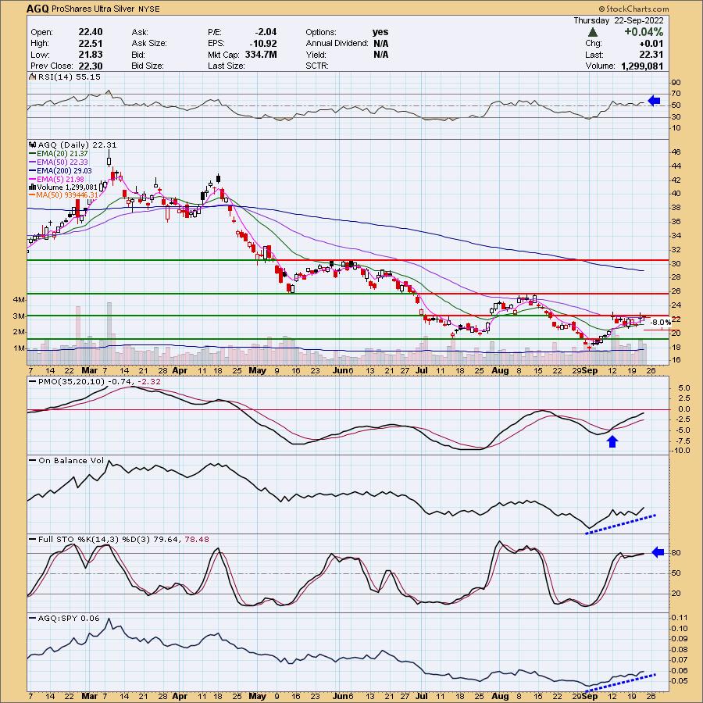Select the header Volume value 1,299,081
Screen dimensions: 703x703
pos(642,66)
